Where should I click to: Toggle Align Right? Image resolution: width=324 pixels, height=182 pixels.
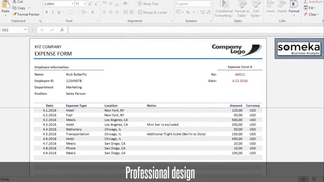click(x=117, y=12)
